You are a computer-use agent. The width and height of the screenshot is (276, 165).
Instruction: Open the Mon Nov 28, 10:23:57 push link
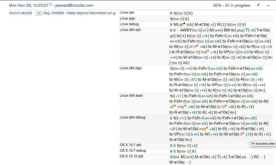(x=28, y=5)
